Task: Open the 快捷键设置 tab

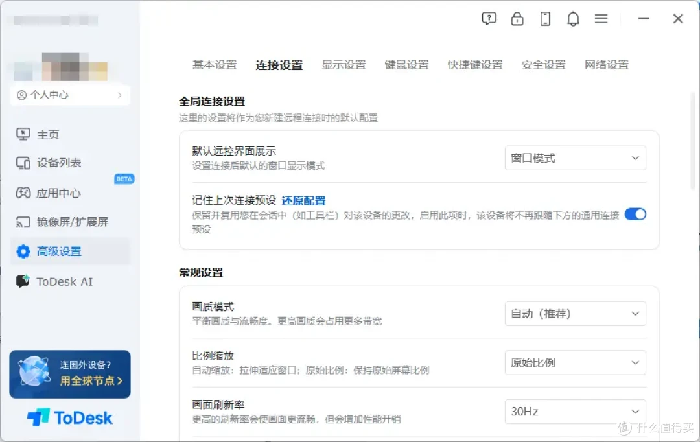Action: coord(475,65)
